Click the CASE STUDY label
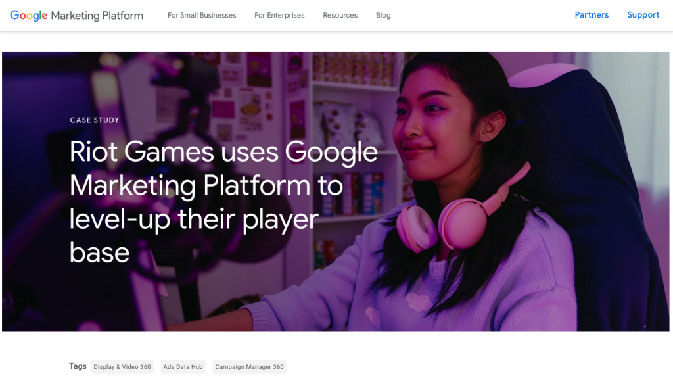The height and width of the screenshot is (380, 673). [95, 120]
